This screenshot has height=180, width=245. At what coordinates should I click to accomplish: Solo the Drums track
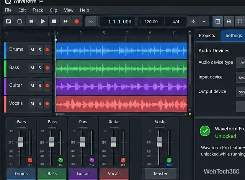click(40, 50)
